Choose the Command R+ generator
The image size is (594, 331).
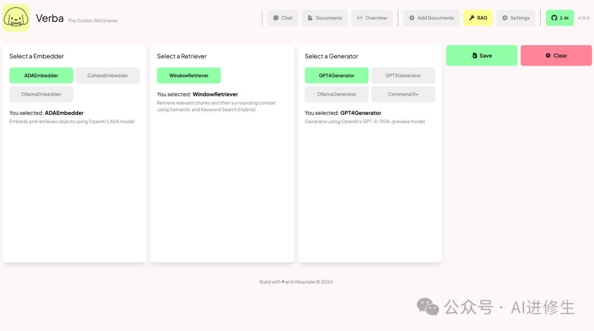tap(403, 94)
